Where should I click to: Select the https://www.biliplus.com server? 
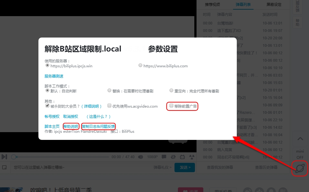(140, 65)
